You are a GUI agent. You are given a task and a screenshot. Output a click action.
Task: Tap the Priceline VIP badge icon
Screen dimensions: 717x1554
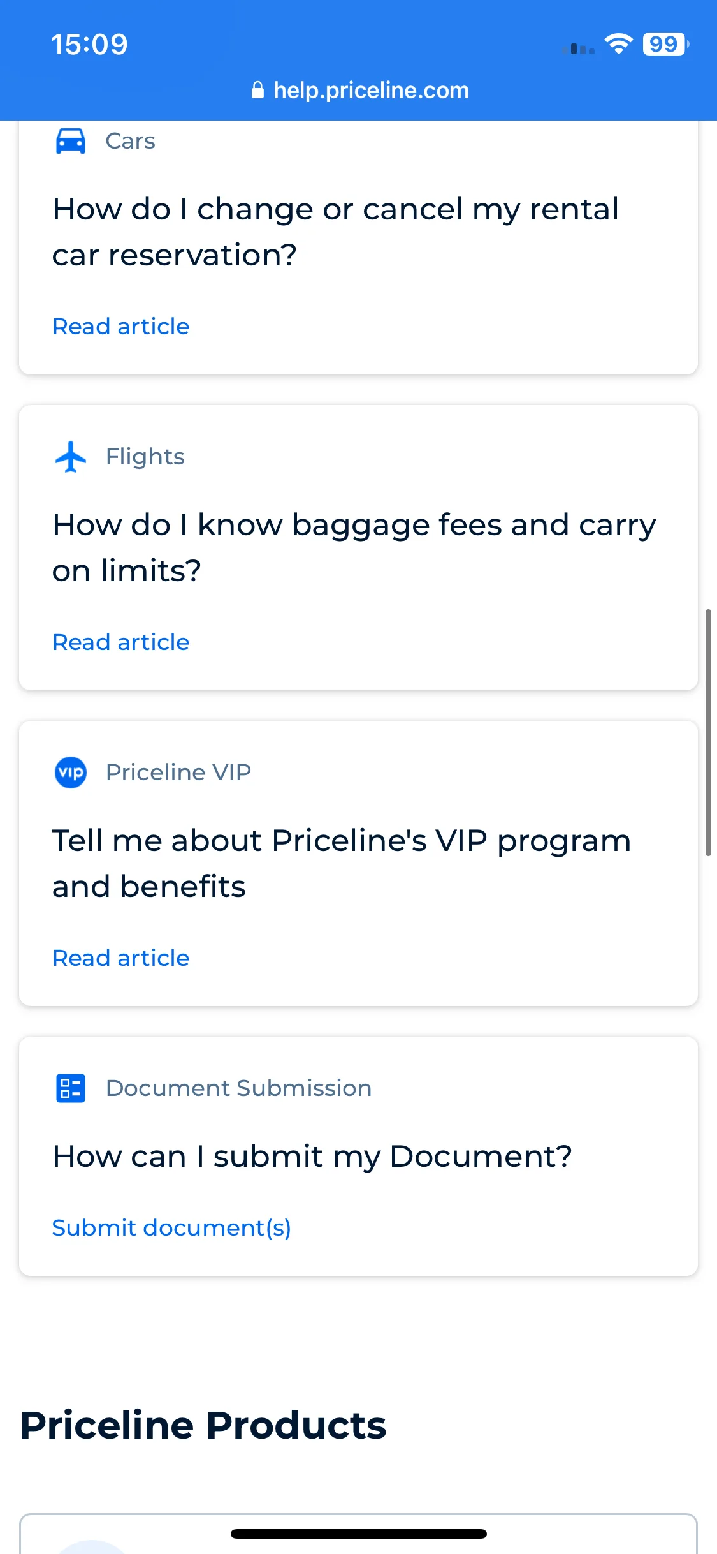(x=71, y=773)
